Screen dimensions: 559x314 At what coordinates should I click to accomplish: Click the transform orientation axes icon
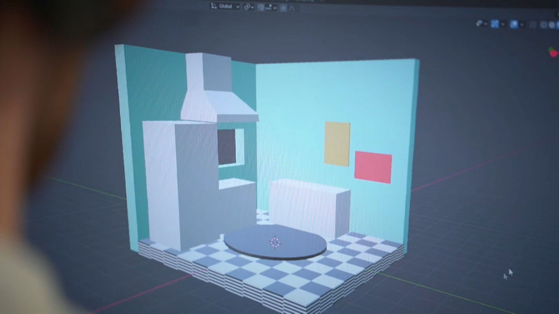tap(214, 6)
